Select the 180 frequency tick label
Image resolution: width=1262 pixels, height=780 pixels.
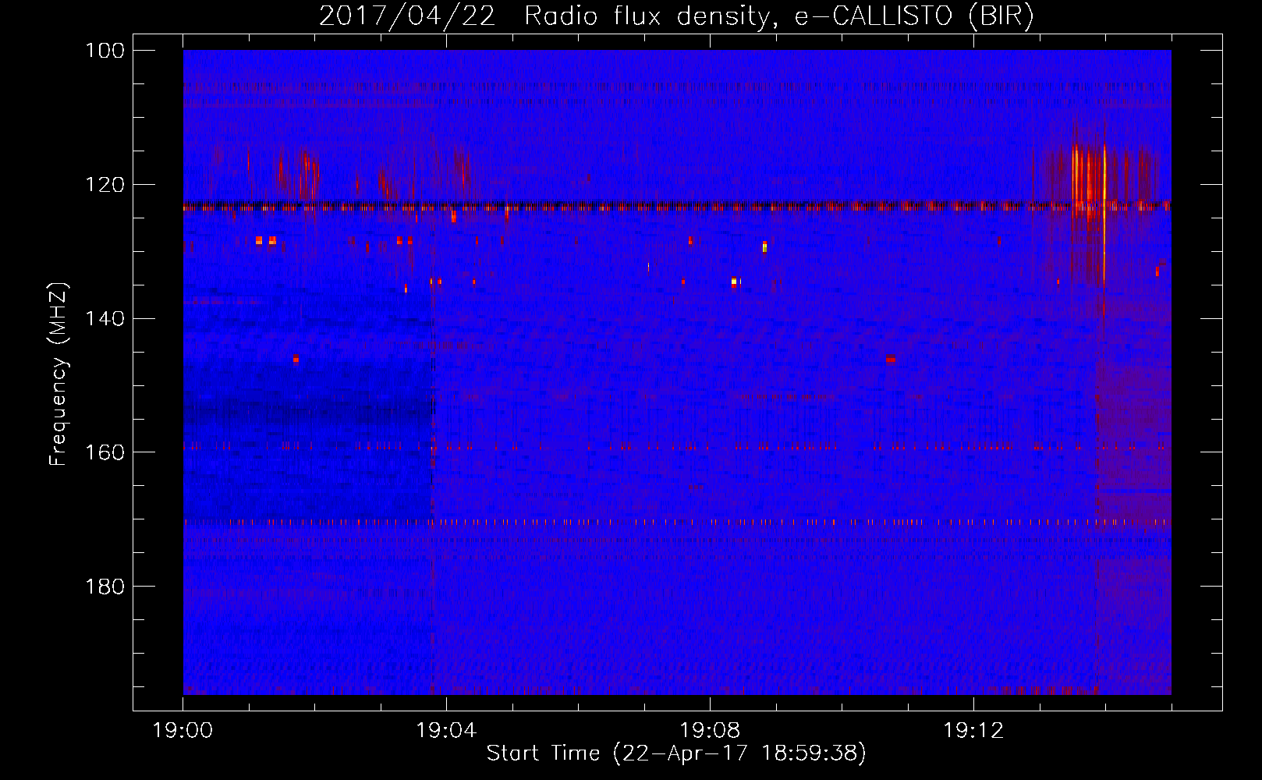point(105,587)
